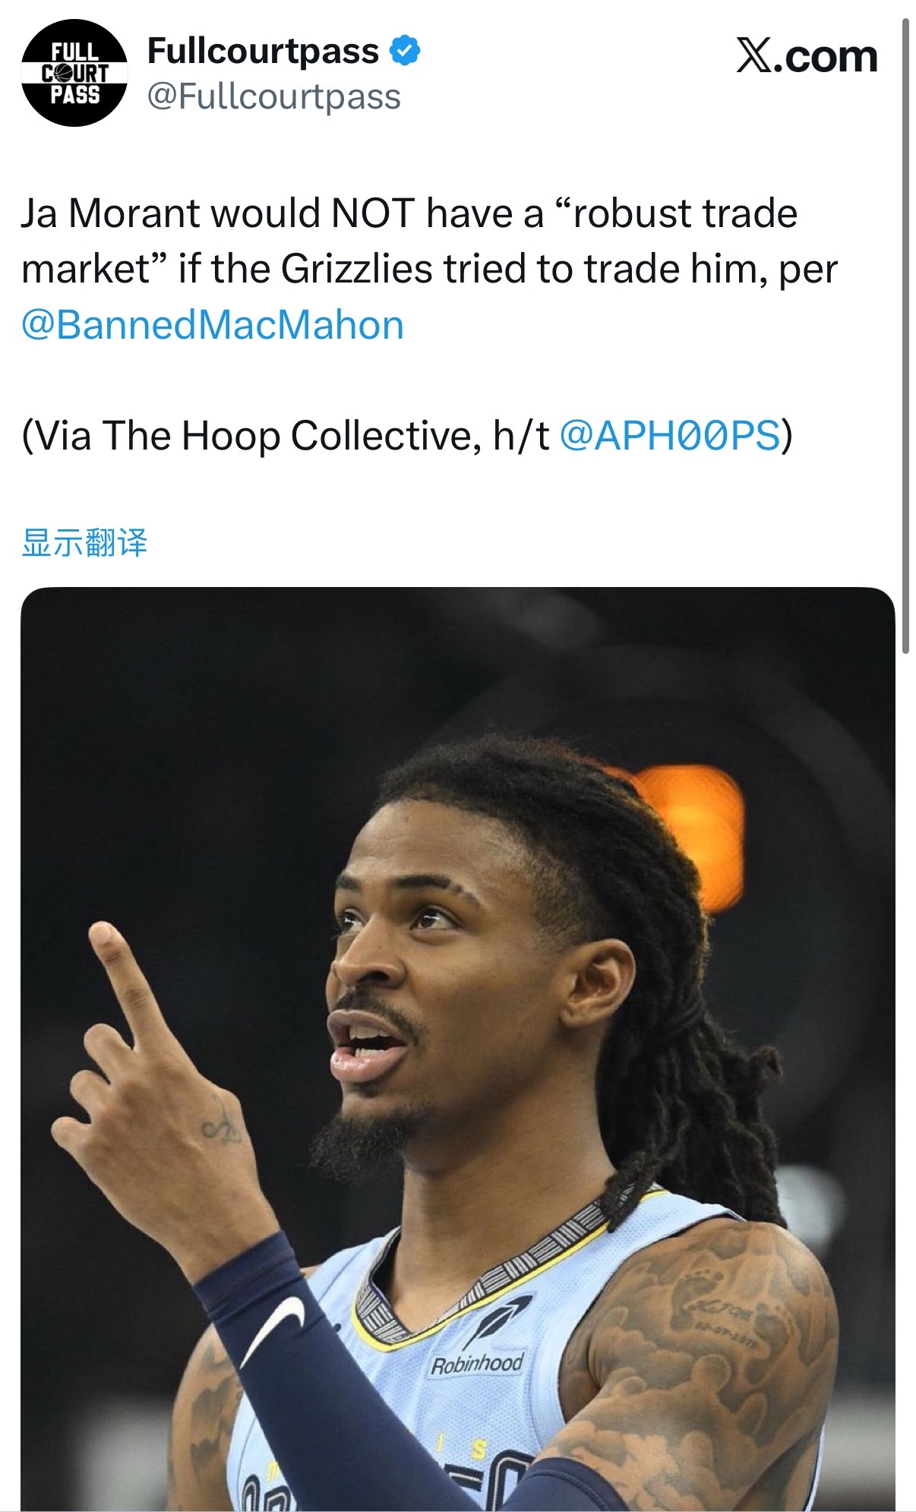This screenshot has width=916, height=1512.
Task: Open the Fullcourtpass display name
Action: coord(263,51)
